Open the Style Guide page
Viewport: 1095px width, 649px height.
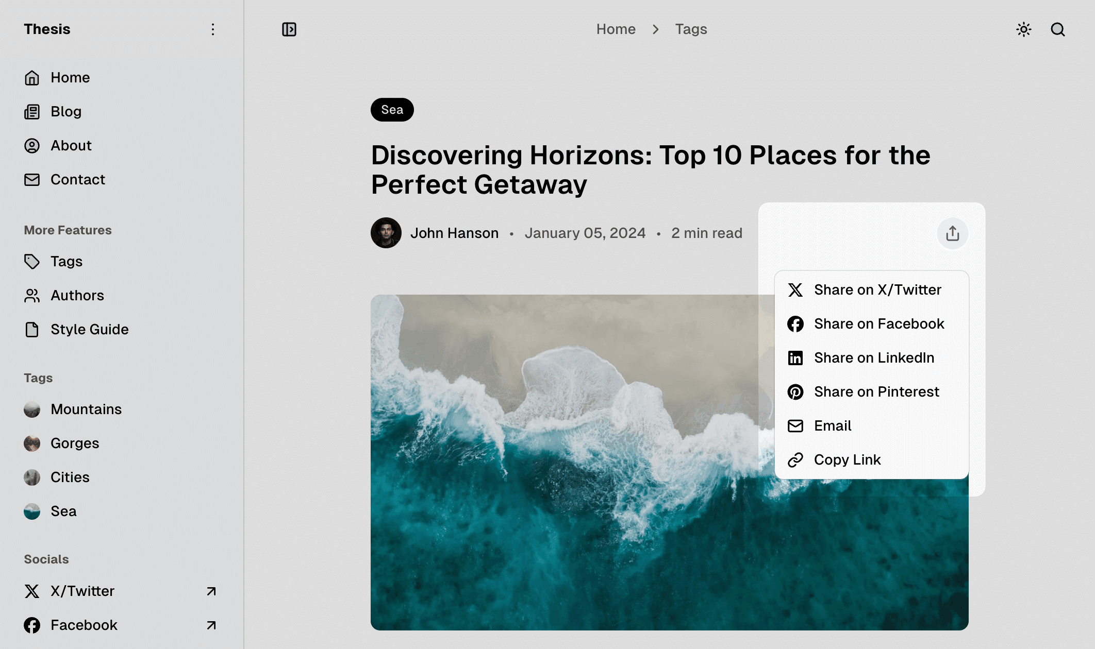click(89, 329)
